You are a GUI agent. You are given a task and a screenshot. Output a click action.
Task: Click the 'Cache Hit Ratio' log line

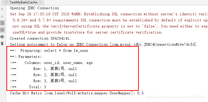tap(77, 93)
